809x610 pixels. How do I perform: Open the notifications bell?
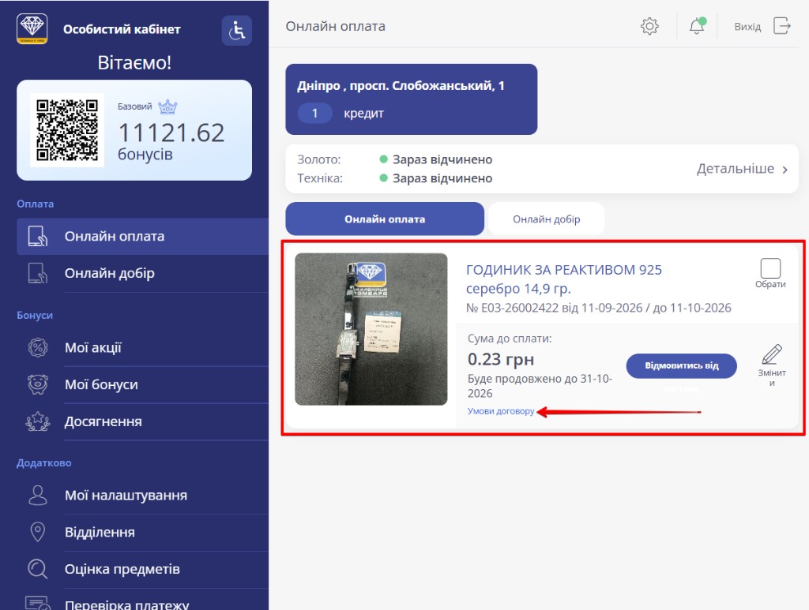pos(697,26)
